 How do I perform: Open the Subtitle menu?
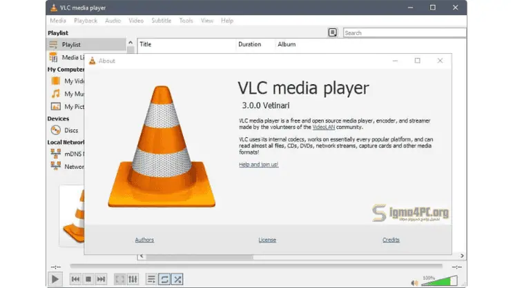point(162,21)
